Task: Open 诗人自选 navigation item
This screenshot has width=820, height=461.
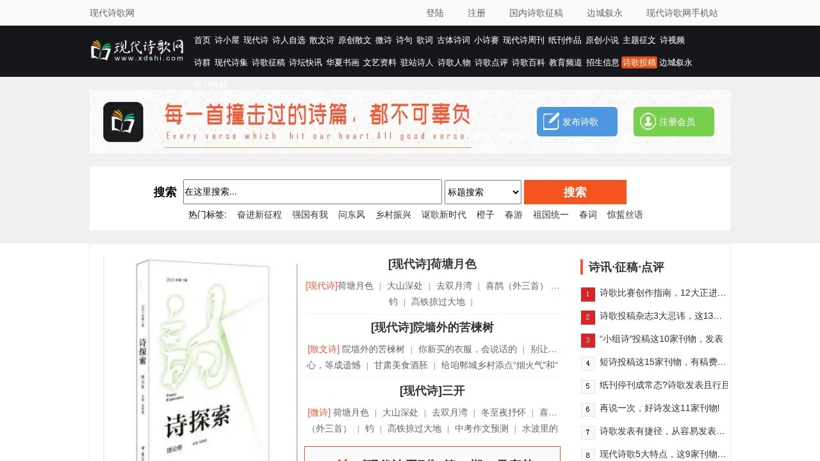Action: click(289, 40)
